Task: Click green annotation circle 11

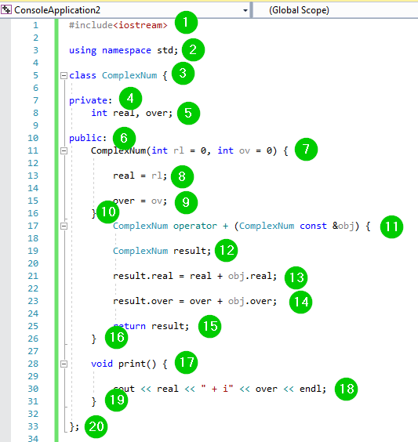Action: pos(391,226)
